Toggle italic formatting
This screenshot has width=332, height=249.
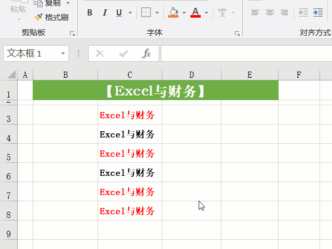[x=104, y=12]
